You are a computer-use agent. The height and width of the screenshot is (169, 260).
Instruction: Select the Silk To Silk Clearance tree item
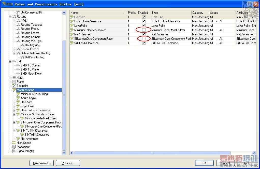point(34,131)
